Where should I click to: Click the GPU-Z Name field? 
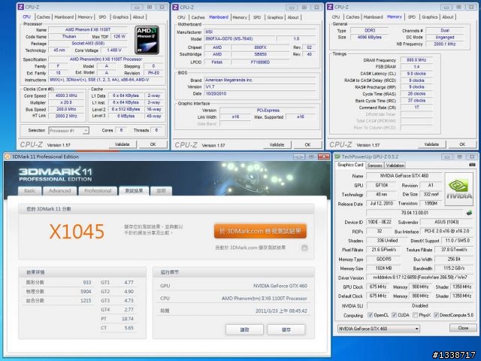[404, 176]
